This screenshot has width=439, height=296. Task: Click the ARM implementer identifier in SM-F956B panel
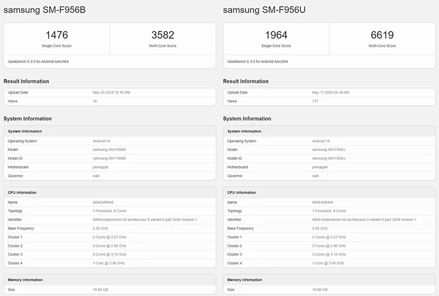[x=144, y=220]
